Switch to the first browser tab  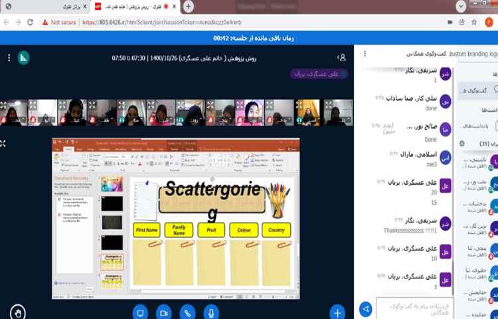pos(44,7)
